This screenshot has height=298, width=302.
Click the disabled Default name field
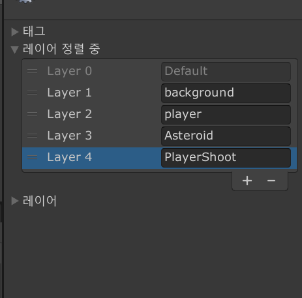point(226,72)
